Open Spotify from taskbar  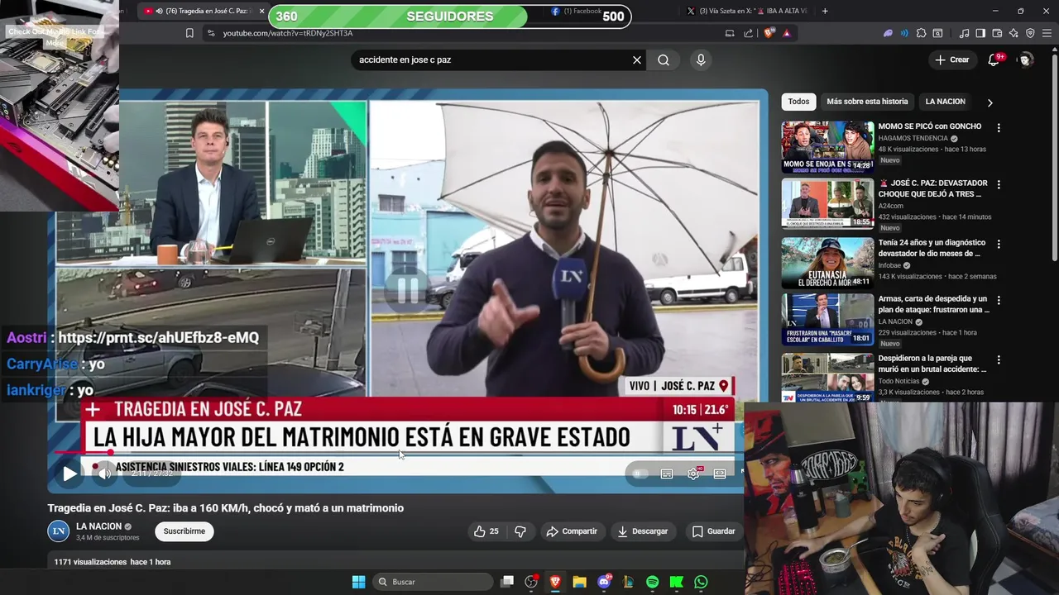click(652, 582)
